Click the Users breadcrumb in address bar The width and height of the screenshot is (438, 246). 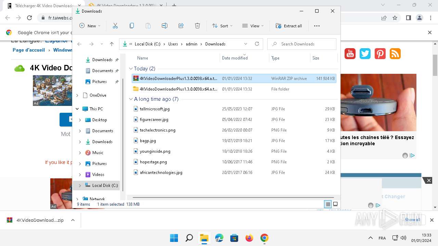coord(173,44)
